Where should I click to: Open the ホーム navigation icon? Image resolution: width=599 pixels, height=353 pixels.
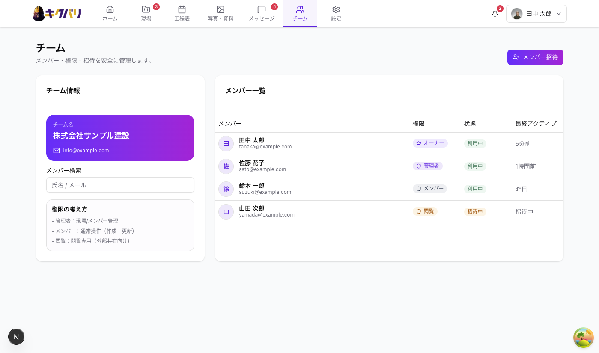click(110, 13)
